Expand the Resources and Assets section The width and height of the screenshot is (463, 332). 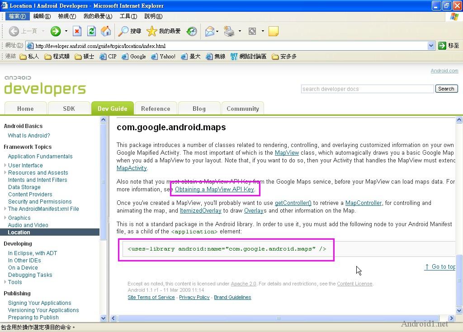coord(5,172)
